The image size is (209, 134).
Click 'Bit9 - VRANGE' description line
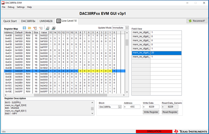pos(12,108)
